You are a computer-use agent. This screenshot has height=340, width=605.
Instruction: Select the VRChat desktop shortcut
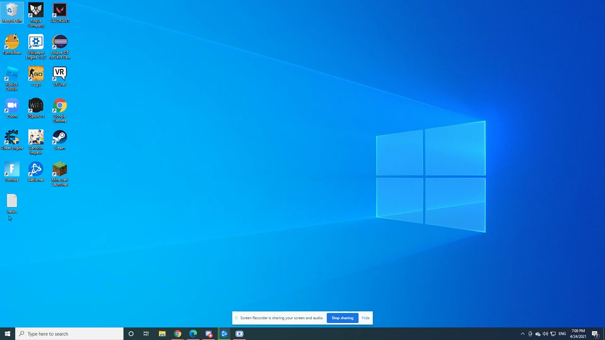point(60,76)
